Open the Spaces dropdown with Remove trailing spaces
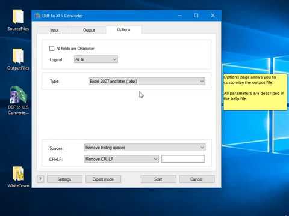Viewport: 289px width, 216px height. [144, 148]
